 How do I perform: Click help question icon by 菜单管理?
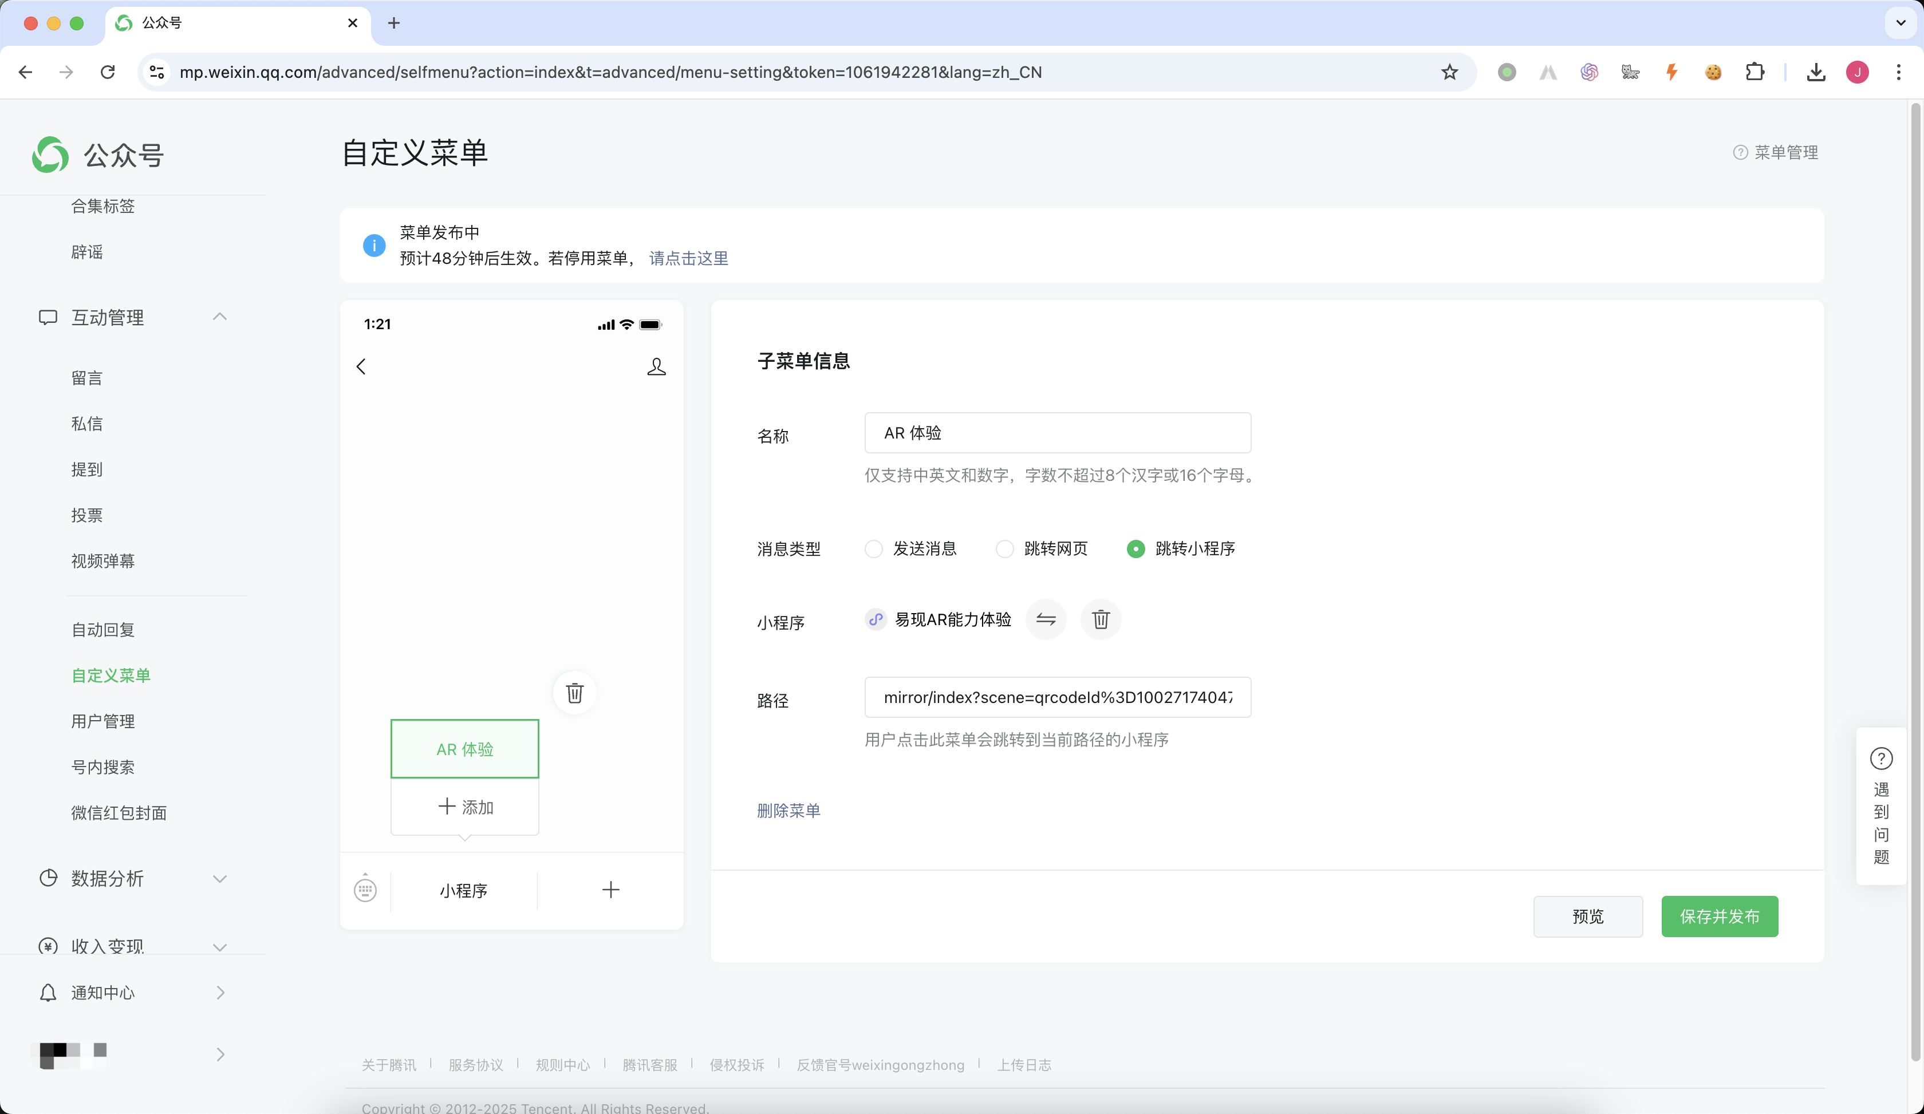(1741, 153)
